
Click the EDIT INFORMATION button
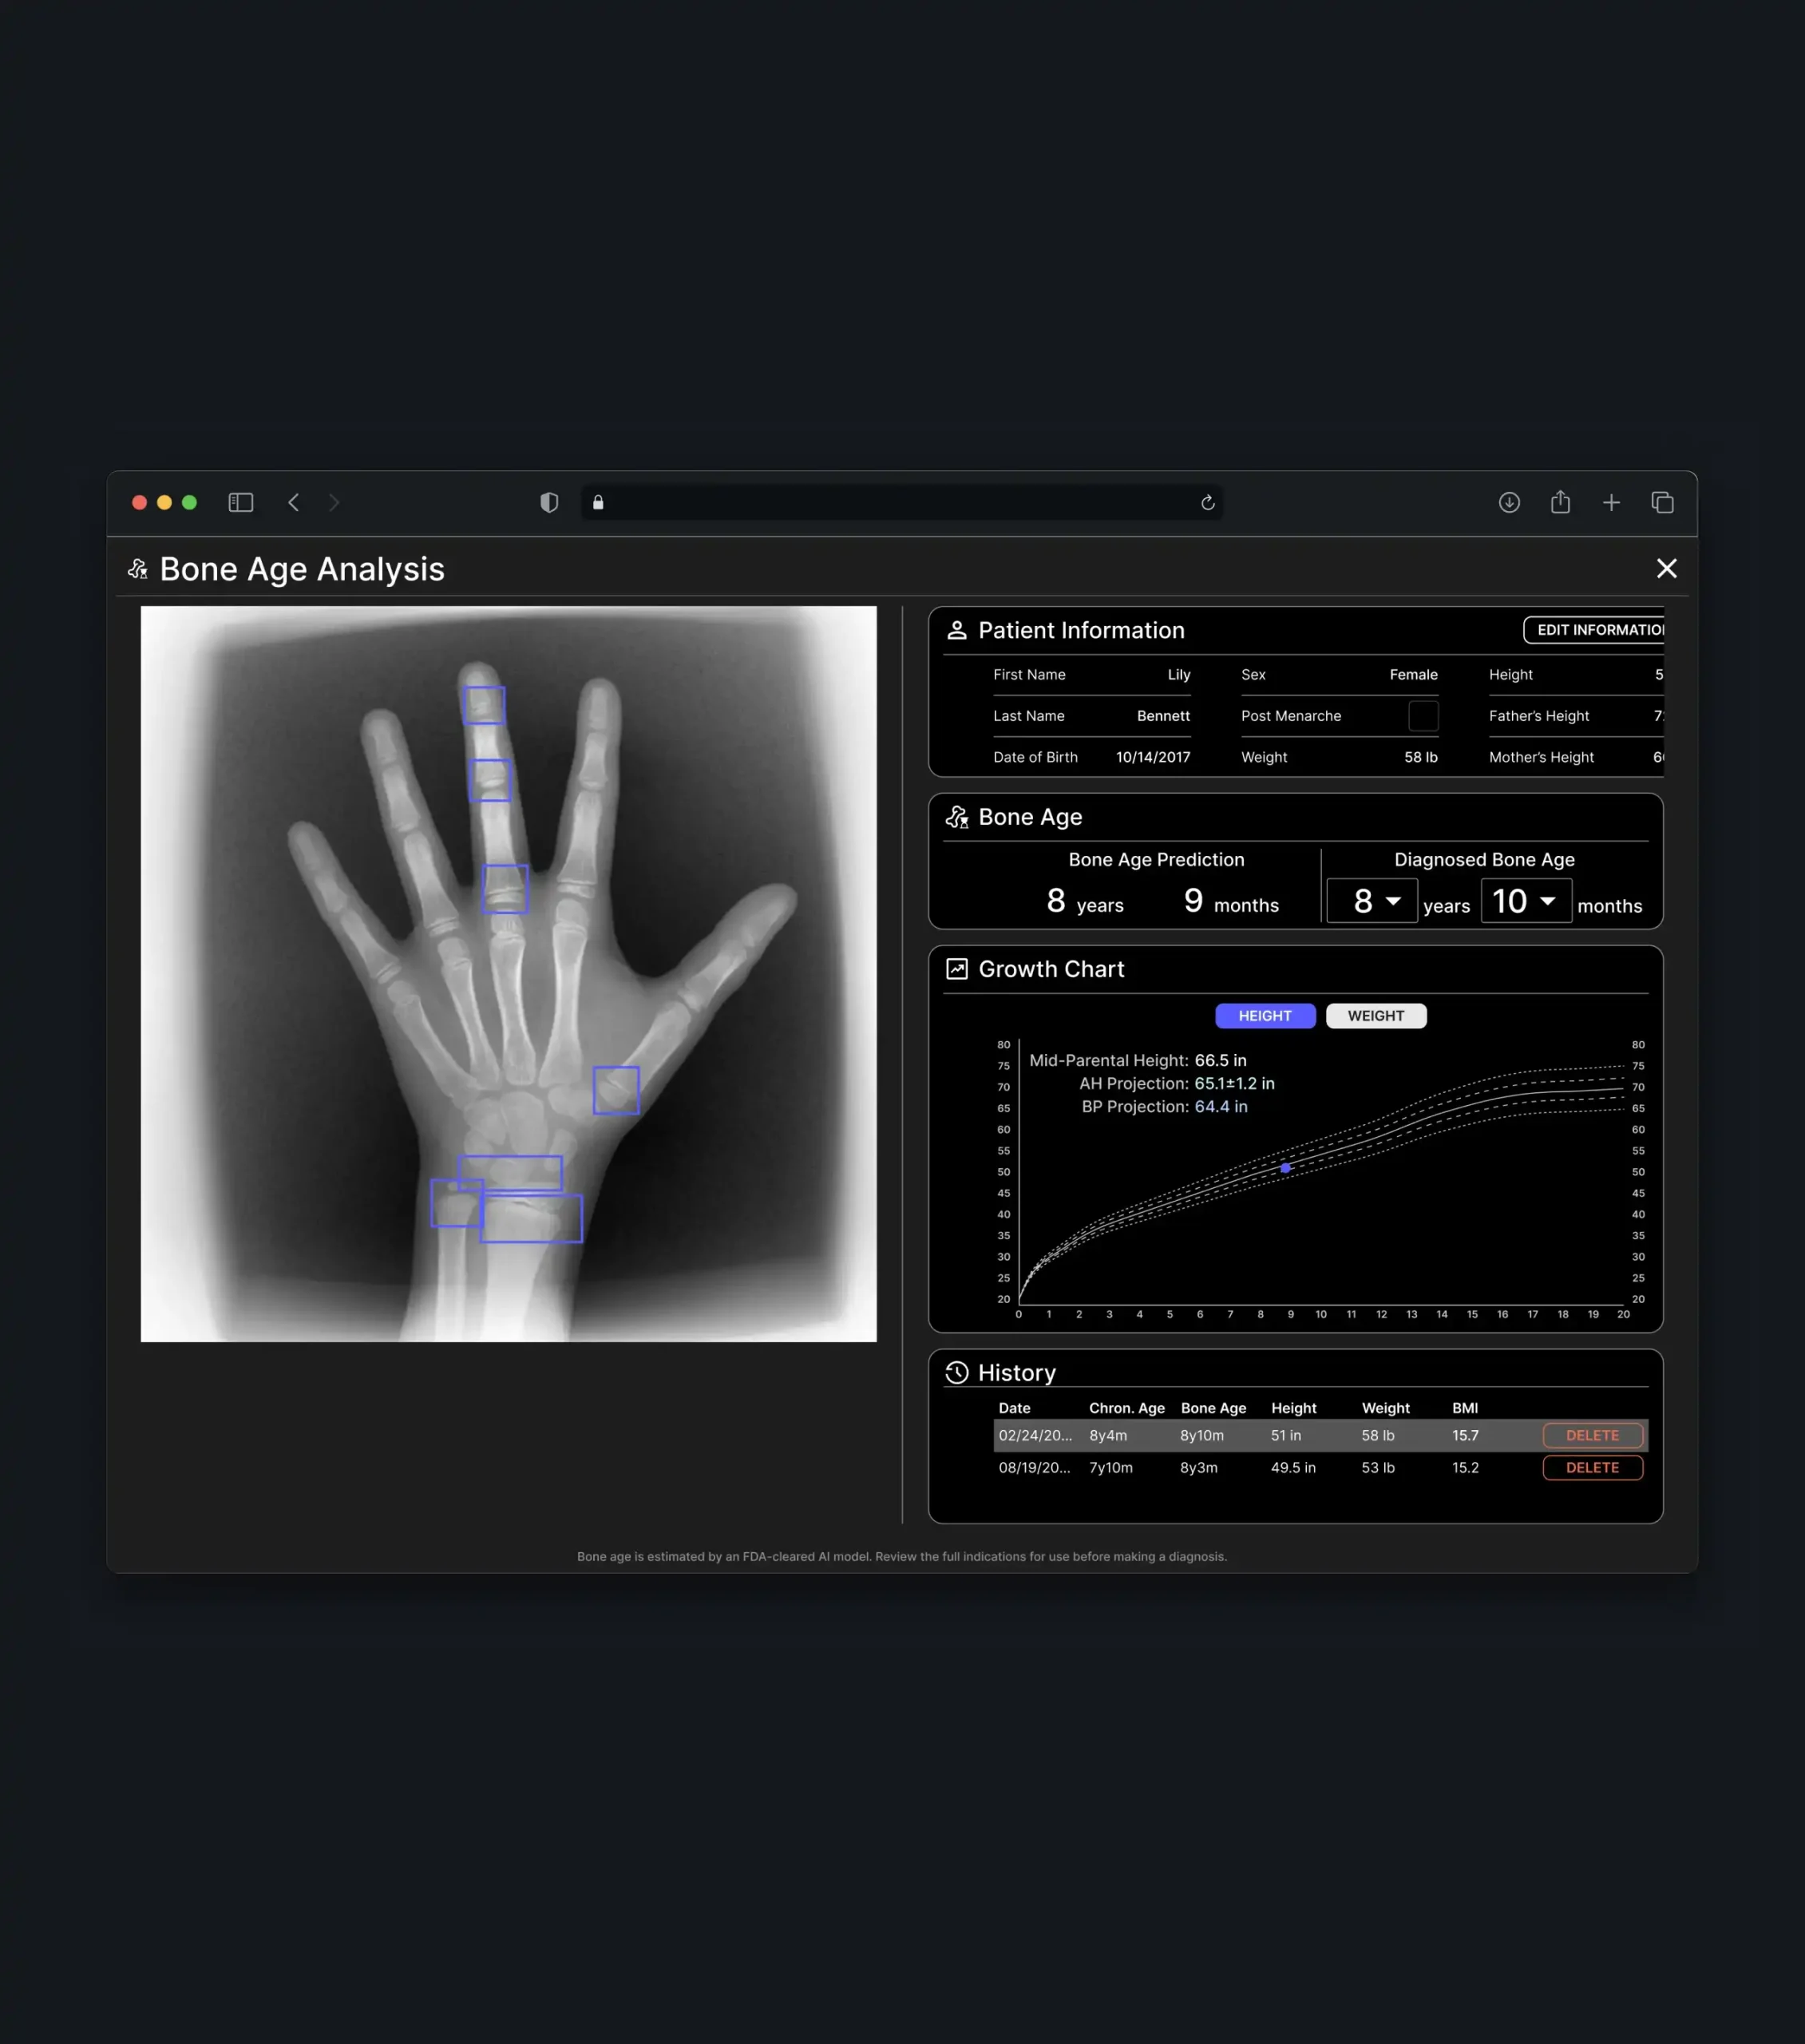(1594, 630)
